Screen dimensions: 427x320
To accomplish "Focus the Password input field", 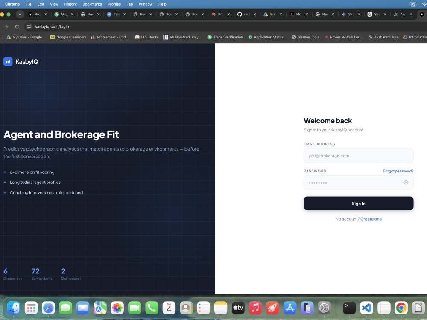I will tap(358, 183).
